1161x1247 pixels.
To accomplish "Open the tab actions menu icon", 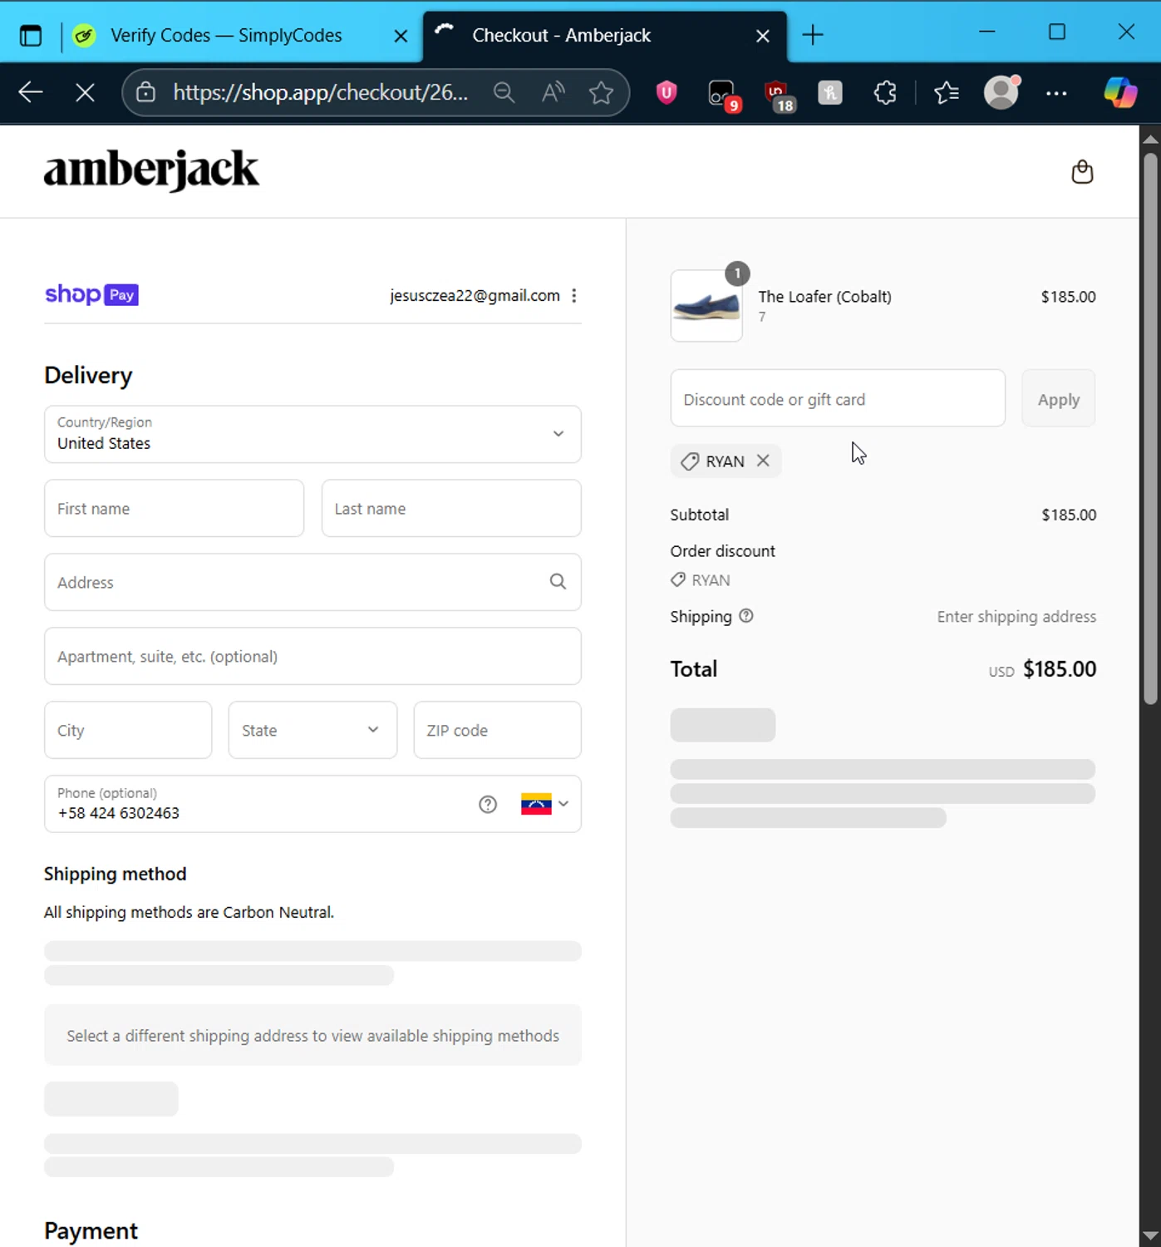I will click(31, 36).
